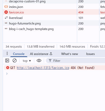This screenshot has width=105, height=111.
Task: Click the websocket arrows icon beside livereload
Action: 6,18
